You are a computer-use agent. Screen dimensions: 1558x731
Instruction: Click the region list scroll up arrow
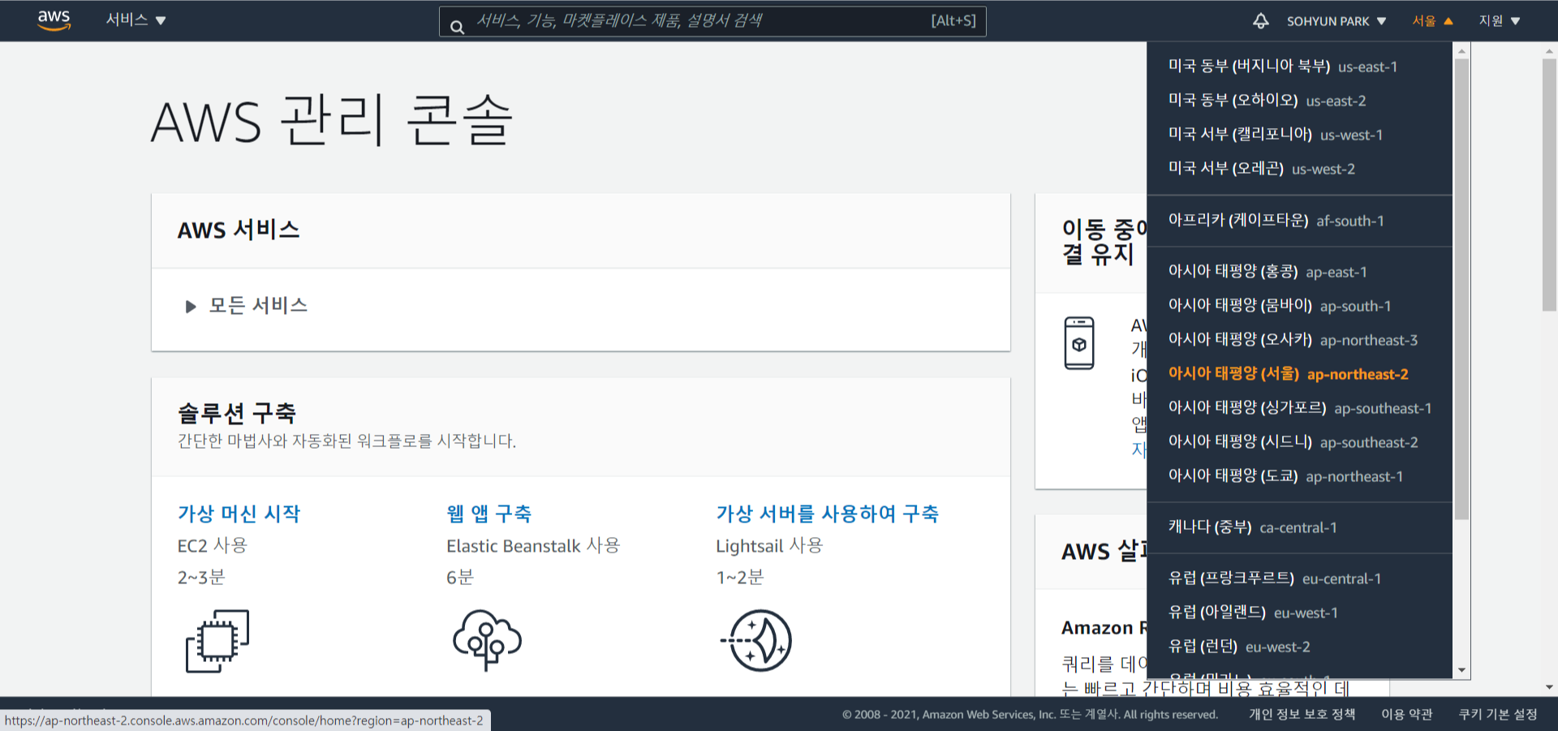point(1461,51)
